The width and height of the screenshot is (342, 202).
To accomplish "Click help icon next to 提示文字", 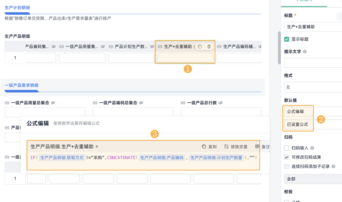I will click(x=305, y=52).
